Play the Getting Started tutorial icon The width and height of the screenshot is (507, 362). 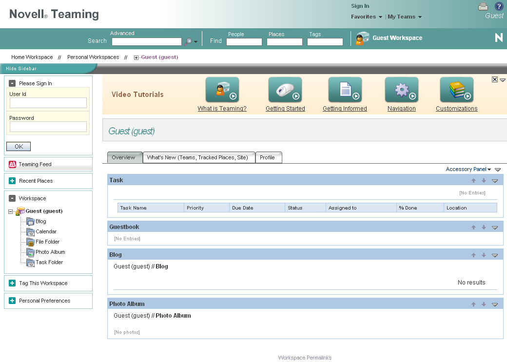(x=285, y=90)
